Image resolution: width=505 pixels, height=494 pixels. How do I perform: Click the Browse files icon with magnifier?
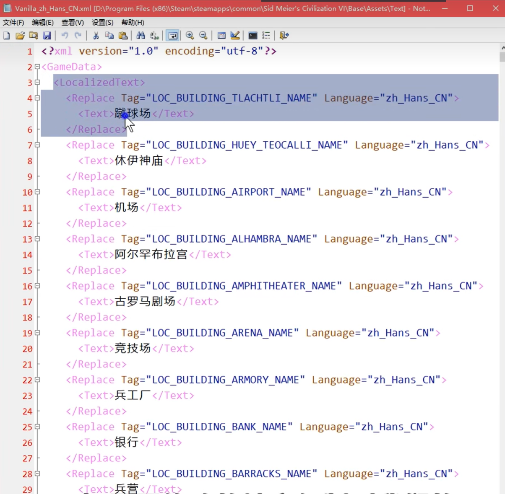34,36
